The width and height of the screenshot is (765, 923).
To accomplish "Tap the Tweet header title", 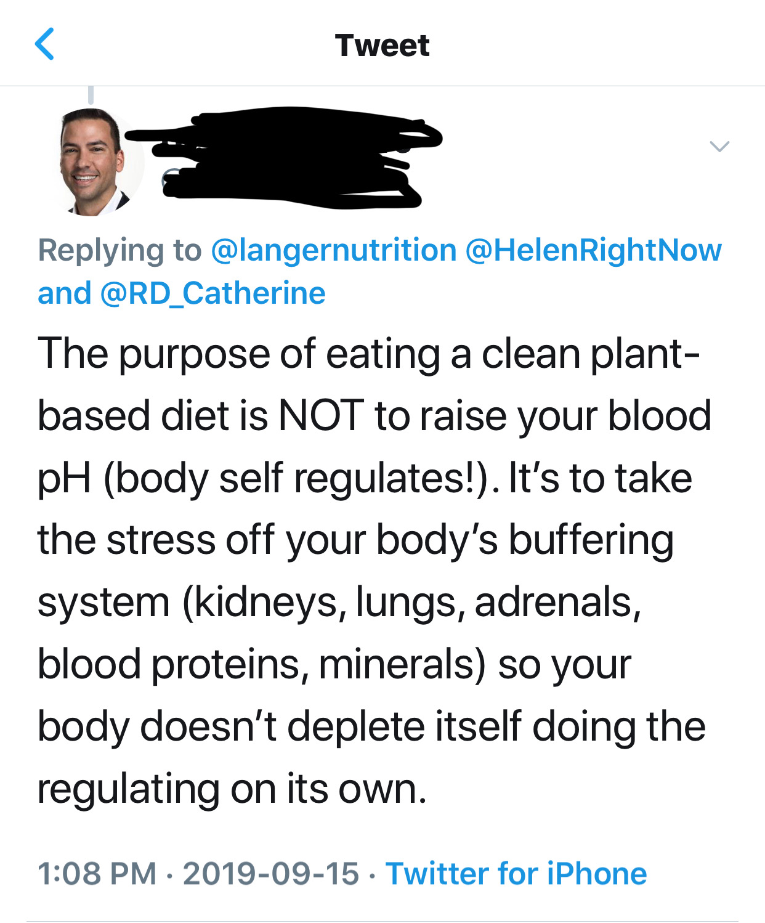I will (382, 45).
